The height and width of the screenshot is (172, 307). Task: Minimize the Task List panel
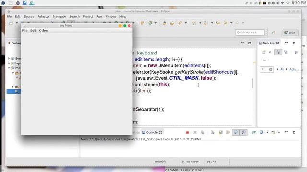pos(286,43)
